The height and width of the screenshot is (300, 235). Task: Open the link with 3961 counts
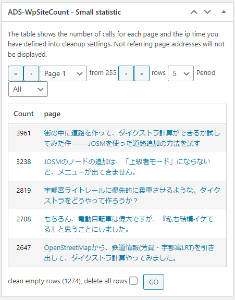(132, 138)
